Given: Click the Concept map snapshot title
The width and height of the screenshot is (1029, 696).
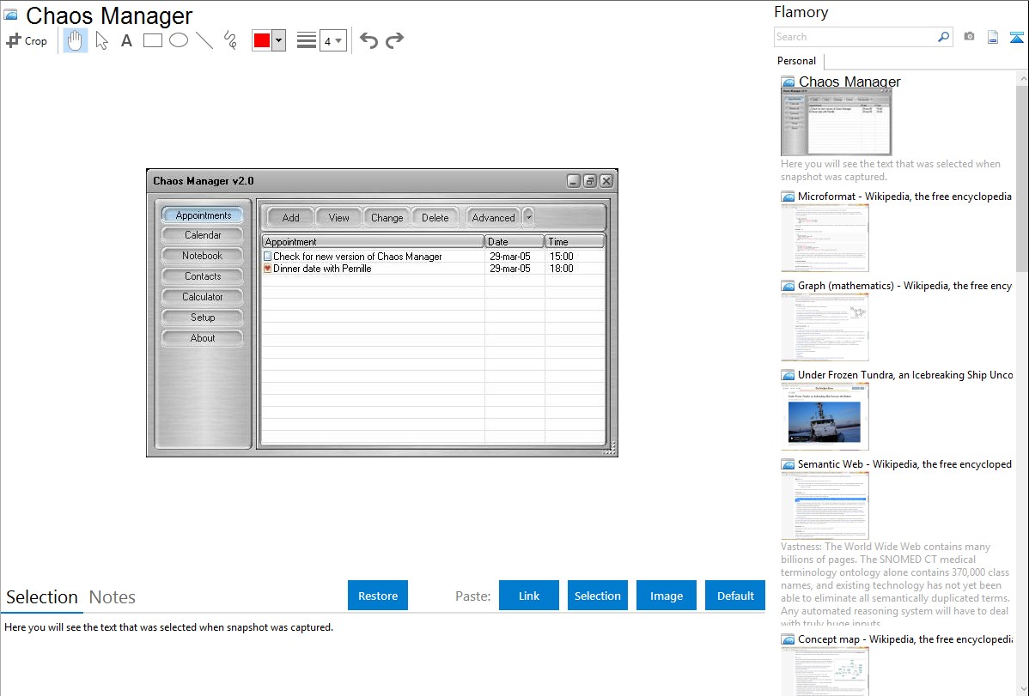Looking at the screenshot, I should [905, 639].
